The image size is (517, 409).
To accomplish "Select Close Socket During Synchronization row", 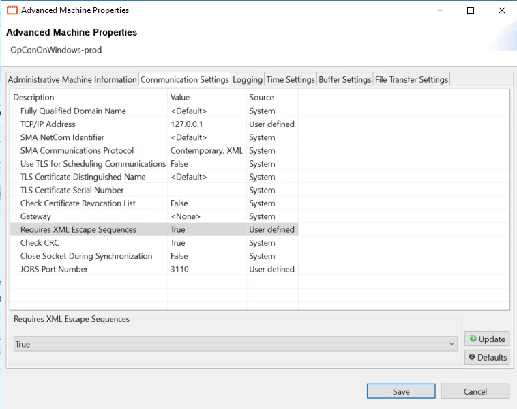I will (154, 256).
